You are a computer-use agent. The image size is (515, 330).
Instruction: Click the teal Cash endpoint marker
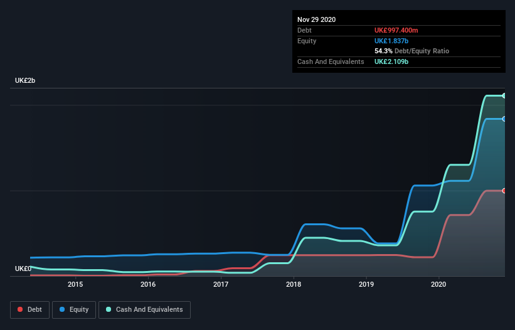[x=504, y=95]
